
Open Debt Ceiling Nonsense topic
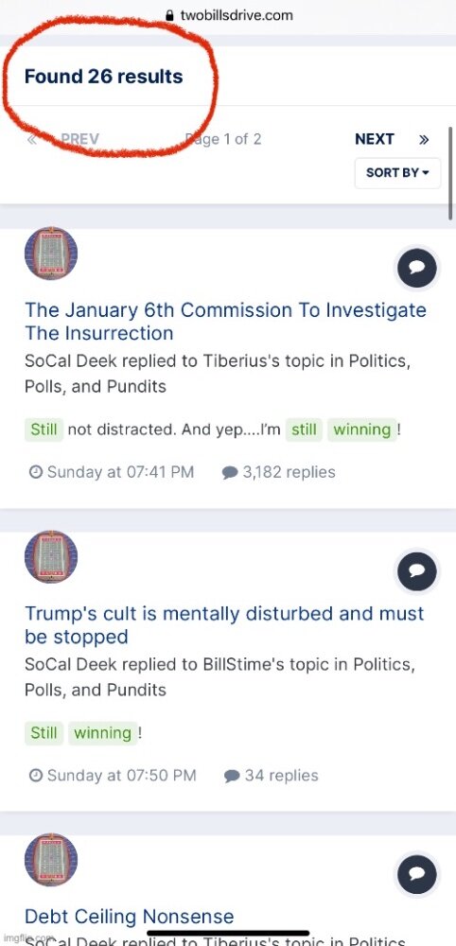pyautogui.click(x=129, y=917)
